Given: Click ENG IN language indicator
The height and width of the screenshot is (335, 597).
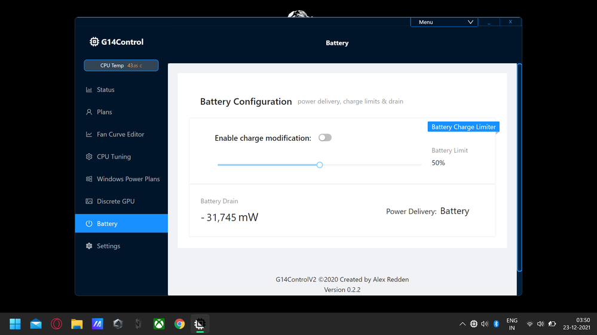Looking at the screenshot, I should pyautogui.click(x=512, y=324).
